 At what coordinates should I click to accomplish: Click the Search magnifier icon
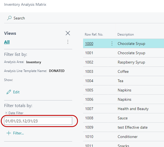coord(9,18)
